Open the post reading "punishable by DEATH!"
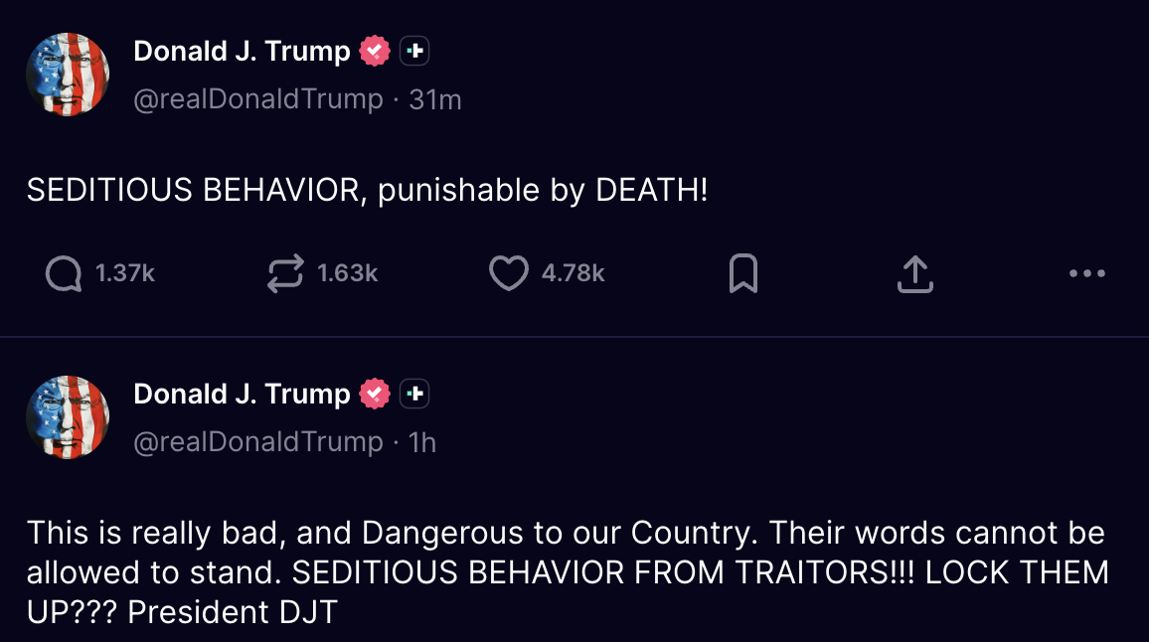The width and height of the screenshot is (1149, 642). [367, 190]
